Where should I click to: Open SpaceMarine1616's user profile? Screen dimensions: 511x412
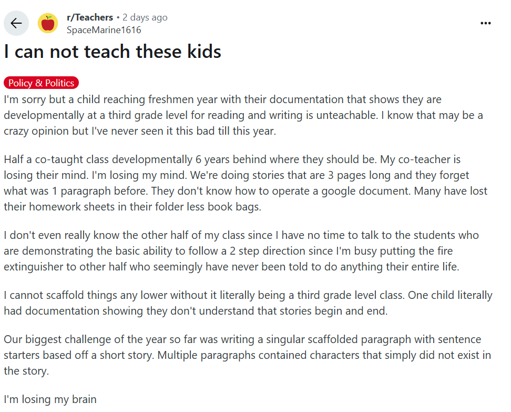[x=104, y=30]
